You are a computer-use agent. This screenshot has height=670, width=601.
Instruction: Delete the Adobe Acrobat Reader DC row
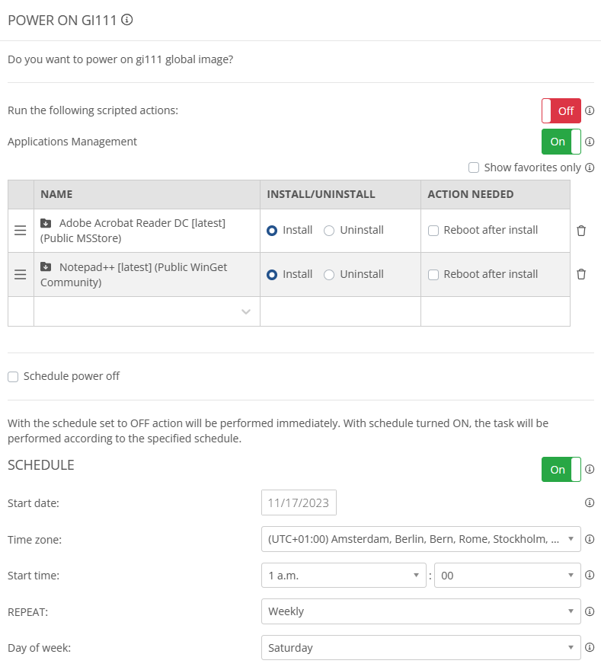(x=581, y=231)
